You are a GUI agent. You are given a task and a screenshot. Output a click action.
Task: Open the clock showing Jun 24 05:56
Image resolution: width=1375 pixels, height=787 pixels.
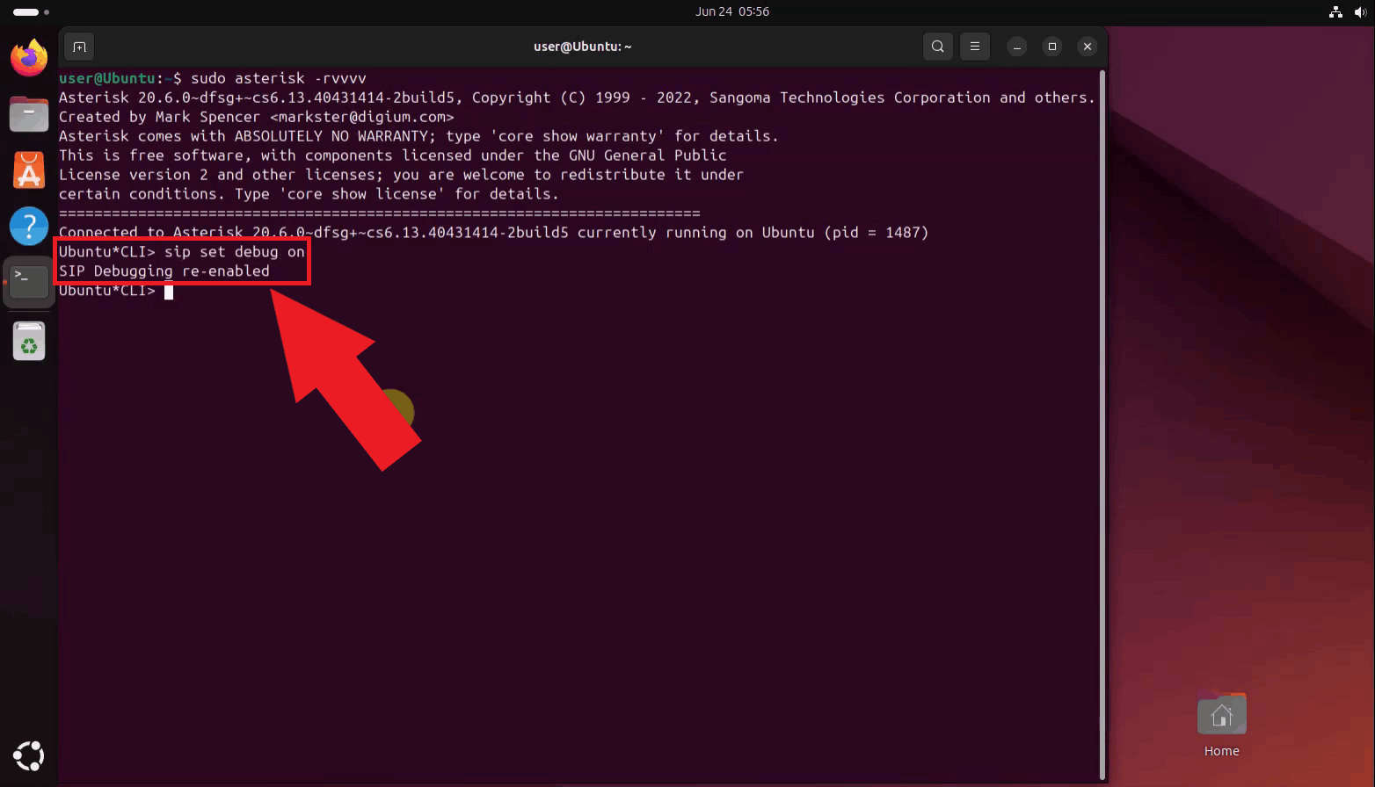click(732, 11)
